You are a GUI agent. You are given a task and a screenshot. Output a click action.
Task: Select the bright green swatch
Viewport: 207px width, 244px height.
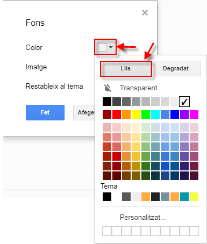point(146,114)
